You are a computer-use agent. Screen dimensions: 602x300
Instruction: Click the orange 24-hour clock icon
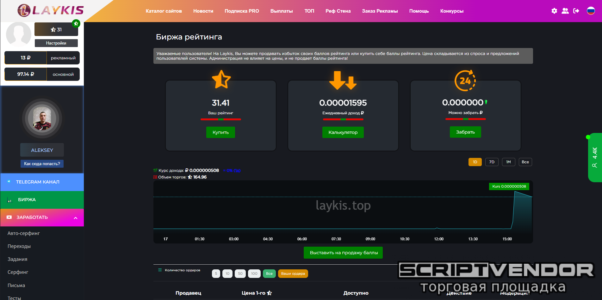pos(465,81)
